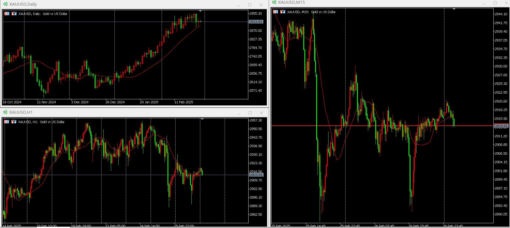Viewport: 510px width, 228px height.
Task: Maximize the XAUUSD,H1 chart window
Action: [x=250, y=113]
